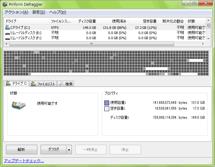Screen dimensions: 215x167
Task: Switch to the ファイルリスト tab
Action: [x=43, y=84]
